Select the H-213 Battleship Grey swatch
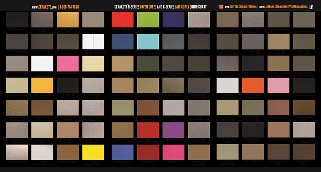The image size is (321, 172). tap(173, 108)
